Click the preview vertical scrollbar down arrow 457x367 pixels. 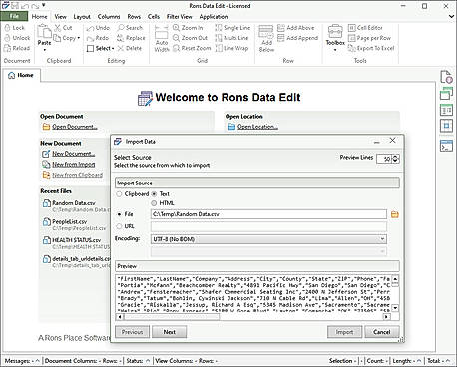click(x=395, y=308)
